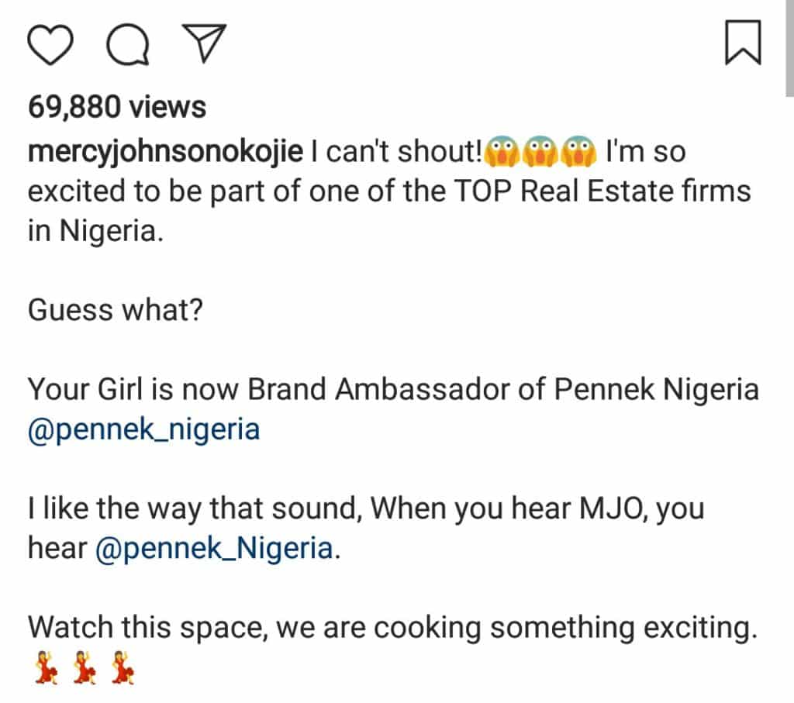Image resolution: width=794 pixels, height=703 pixels.
Task: Click 'in Nigeria.' caption line
Action: 95,231
